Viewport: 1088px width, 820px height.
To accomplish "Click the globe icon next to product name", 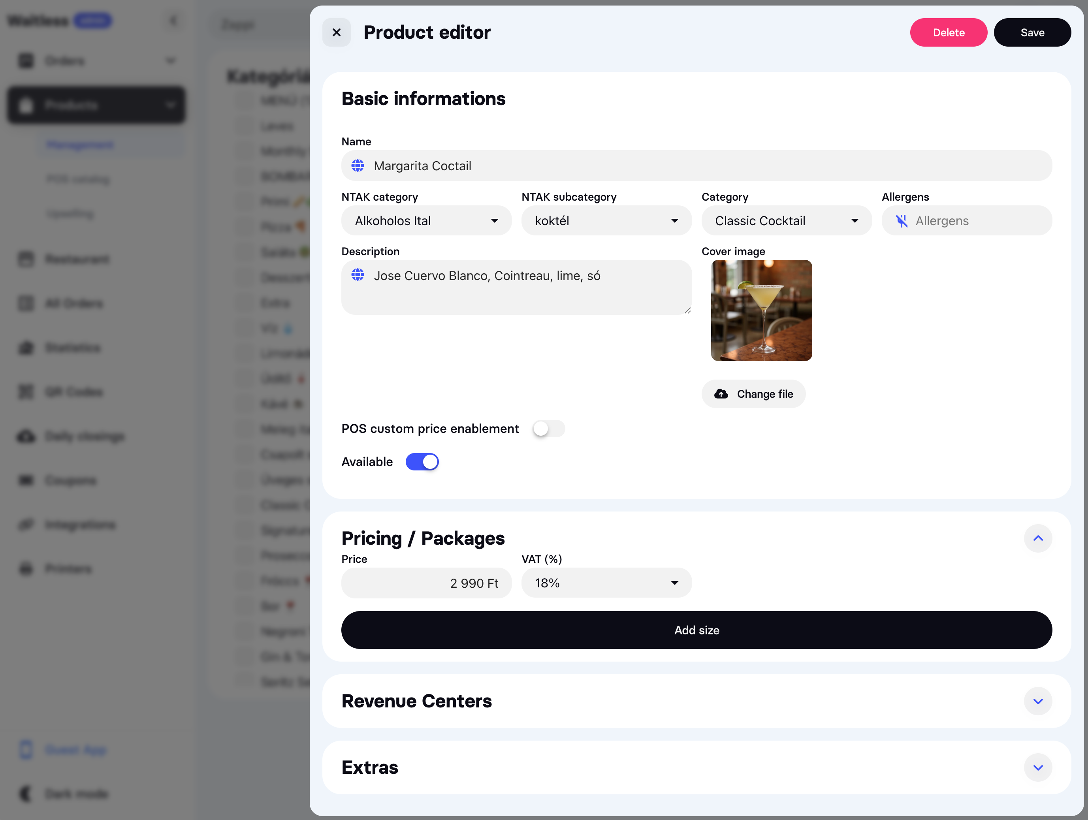I will 358,166.
